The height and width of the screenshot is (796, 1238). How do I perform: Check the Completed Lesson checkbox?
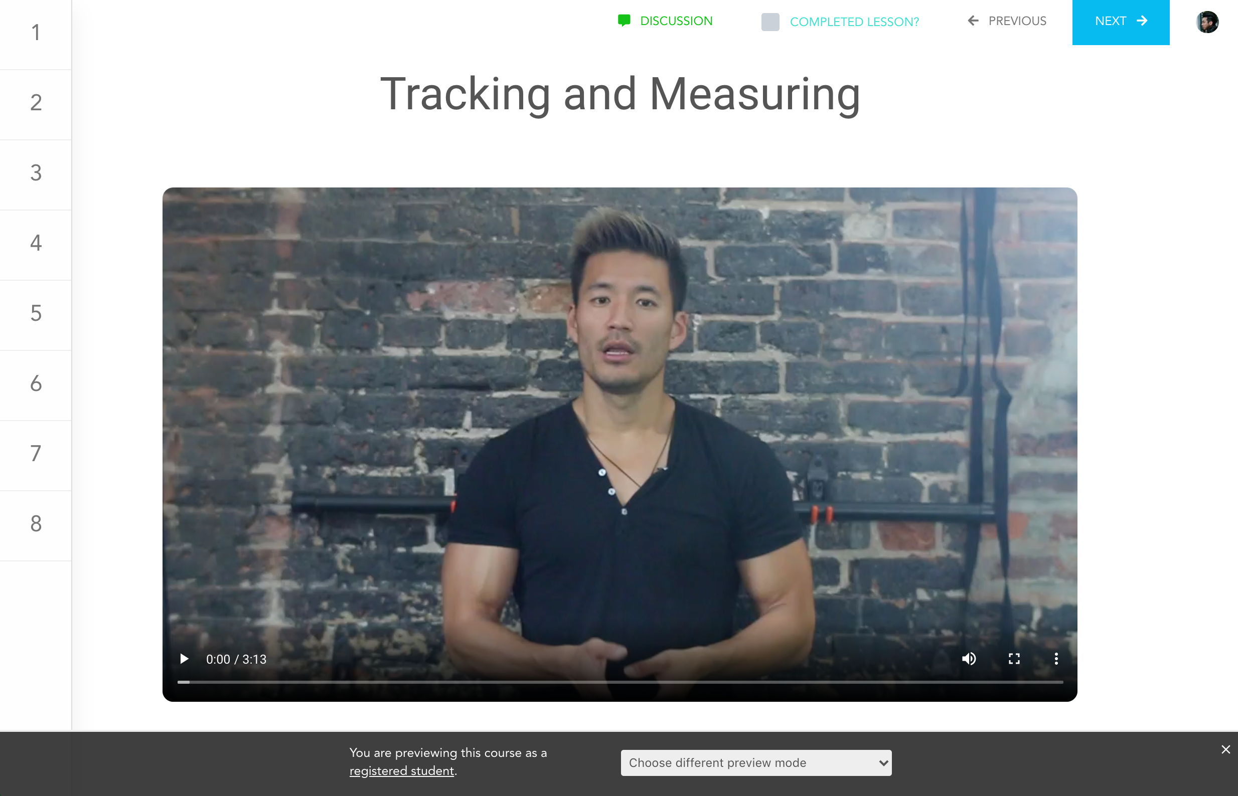[770, 22]
